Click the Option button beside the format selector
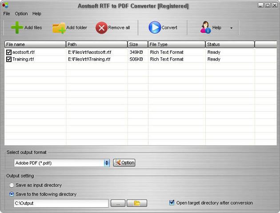Viewport: 280px width, 213px height. [124, 163]
